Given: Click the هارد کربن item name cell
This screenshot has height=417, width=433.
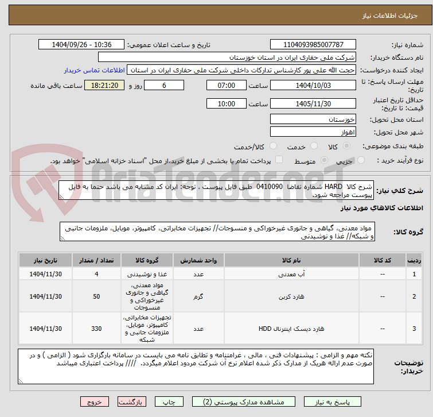Looking at the screenshot, I should click(291, 296).
